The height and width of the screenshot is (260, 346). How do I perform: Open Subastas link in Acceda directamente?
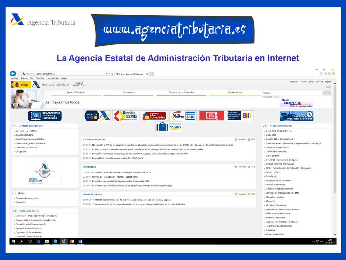(x=270, y=230)
